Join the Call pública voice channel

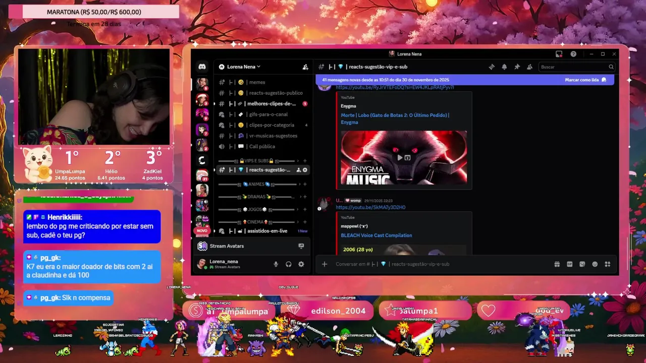click(x=262, y=146)
